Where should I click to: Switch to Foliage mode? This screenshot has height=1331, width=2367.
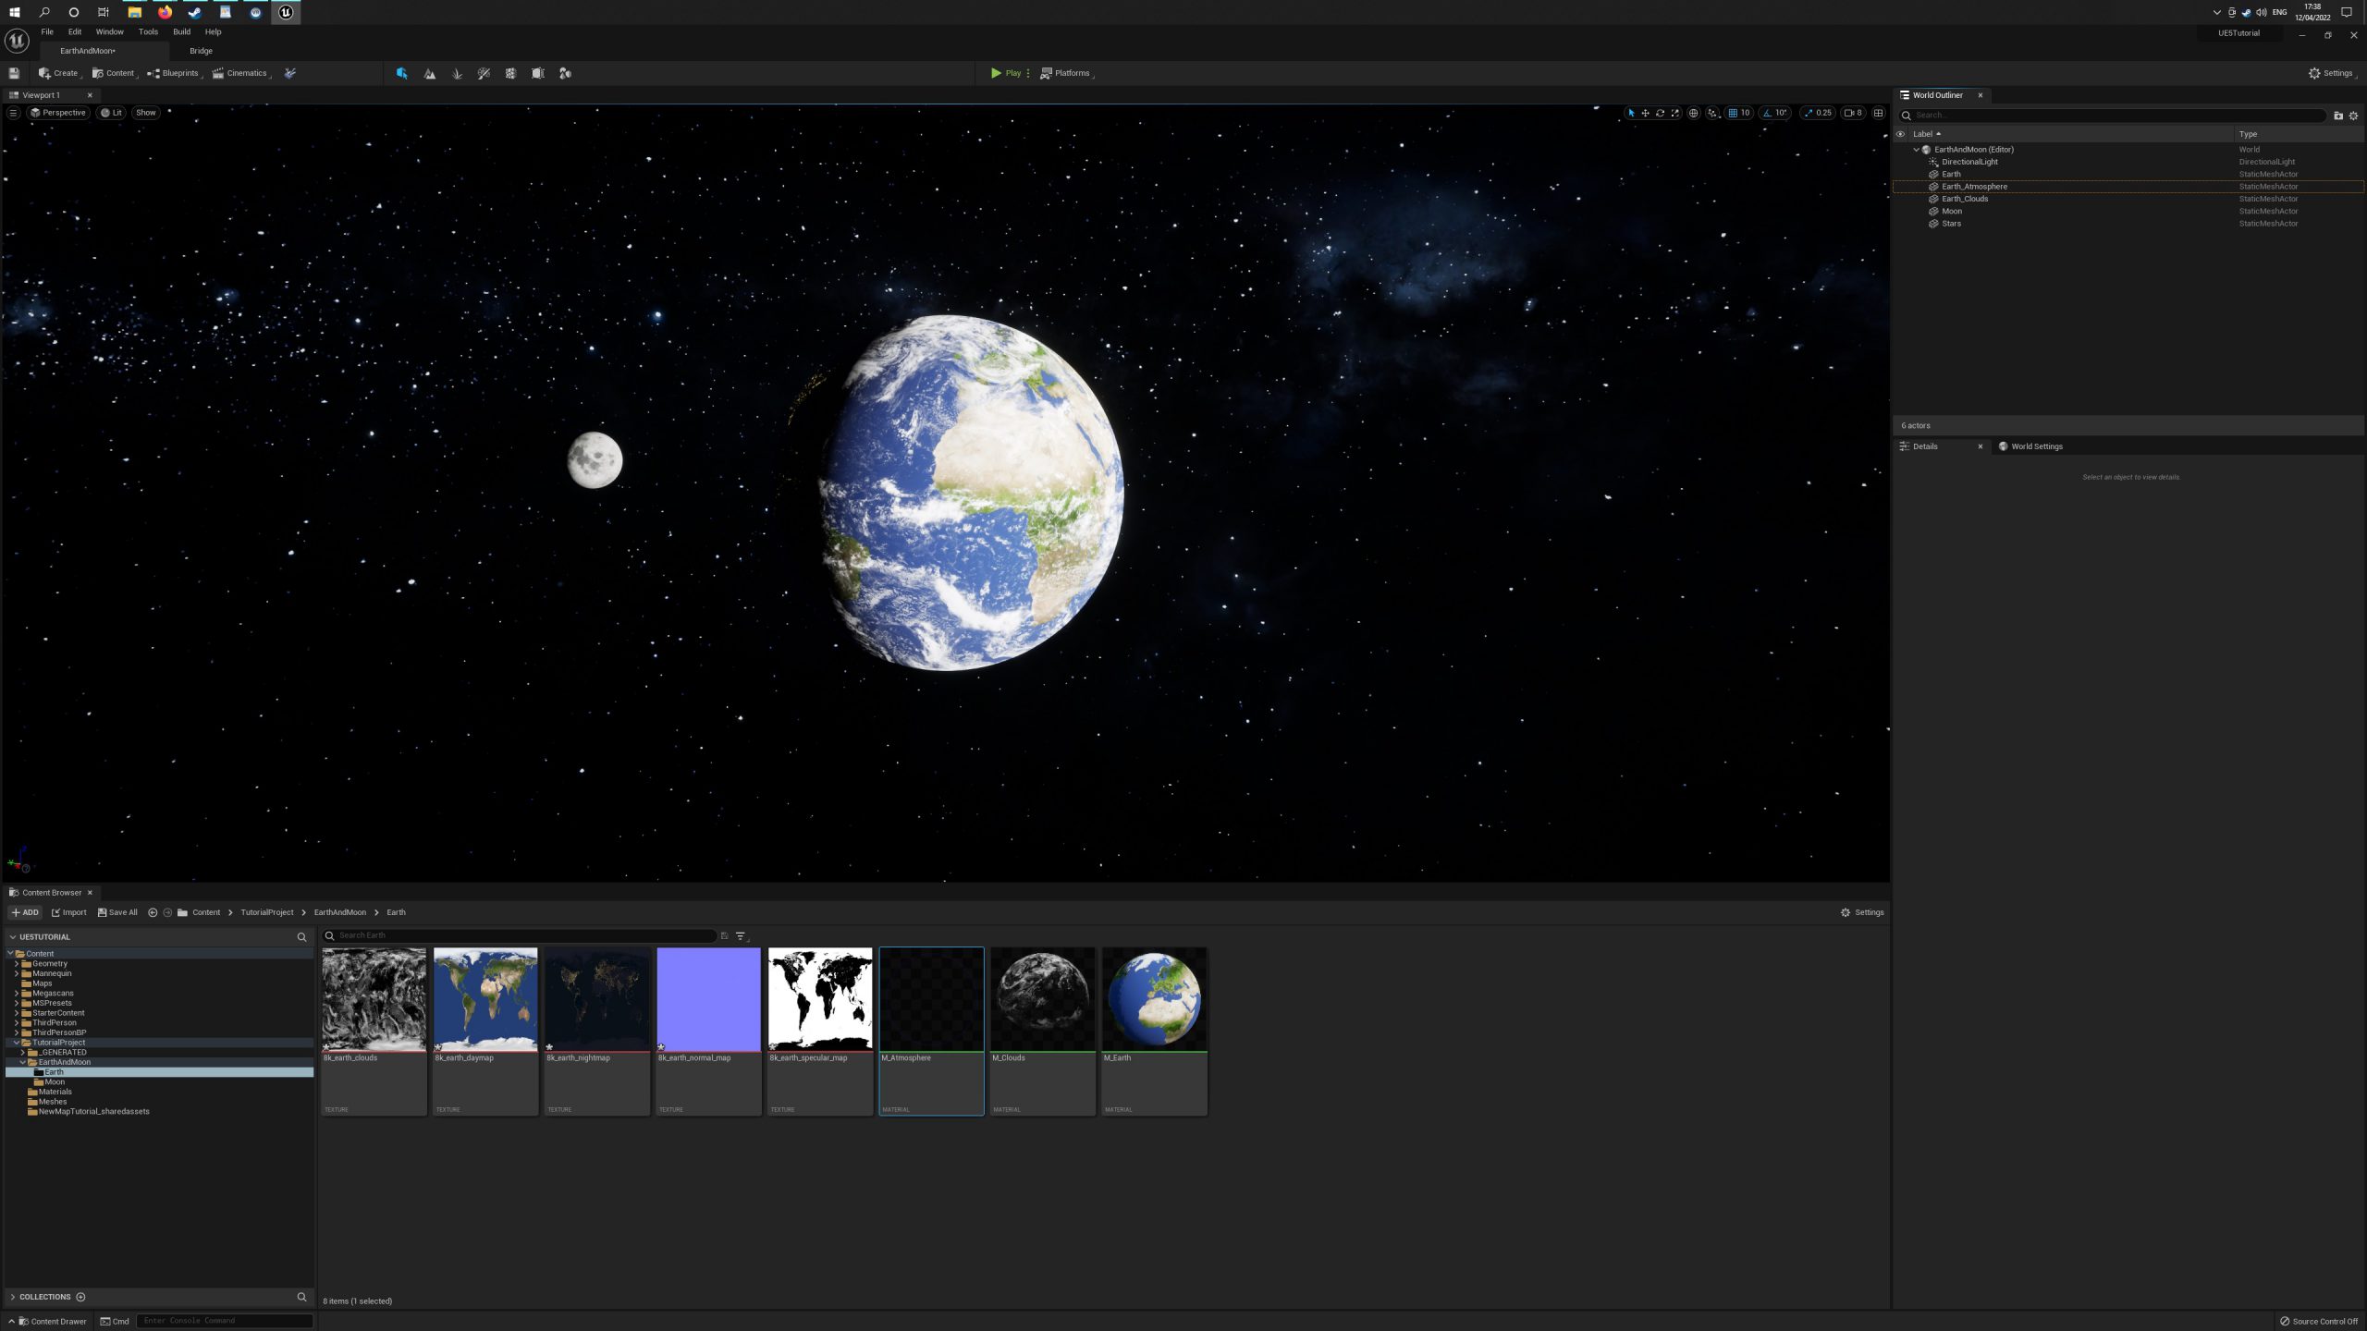457,73
